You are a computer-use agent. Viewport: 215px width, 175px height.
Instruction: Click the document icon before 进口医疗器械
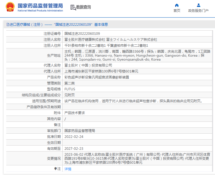point(8,25)
